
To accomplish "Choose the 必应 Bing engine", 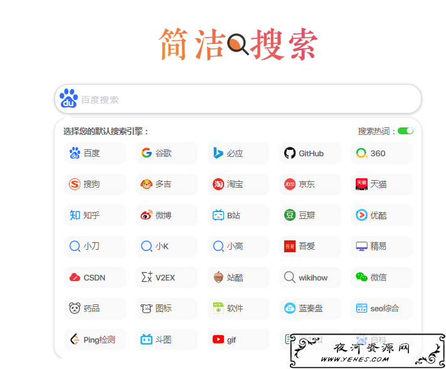I will click(238, 153).
